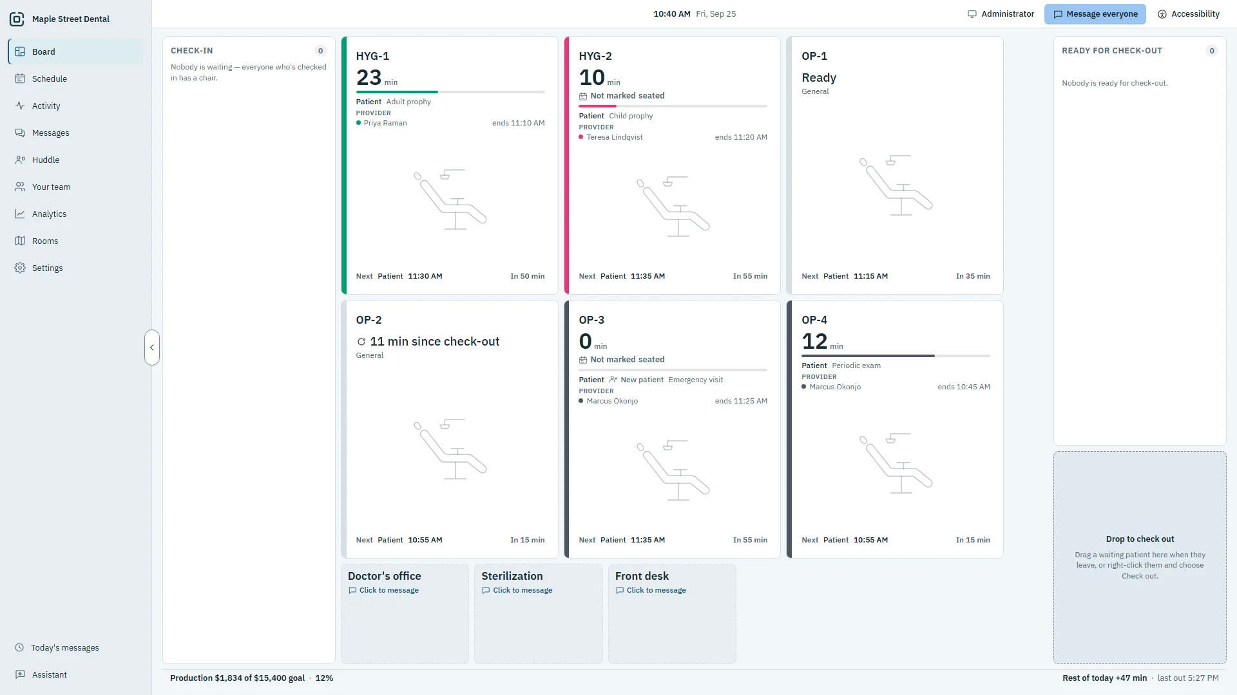Select the Huddle menu item

coord(76,160)
